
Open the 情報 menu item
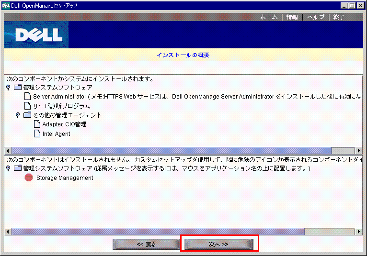pos(292,17)
